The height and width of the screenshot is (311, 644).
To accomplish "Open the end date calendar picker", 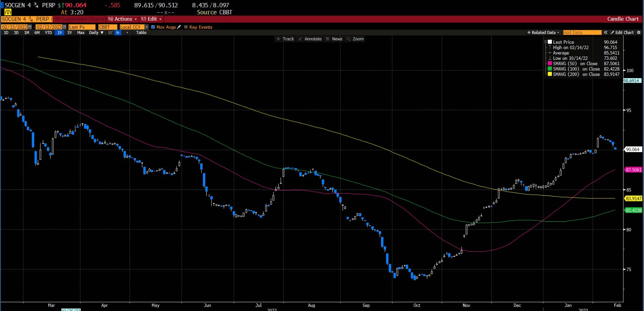I will (65, 27).
